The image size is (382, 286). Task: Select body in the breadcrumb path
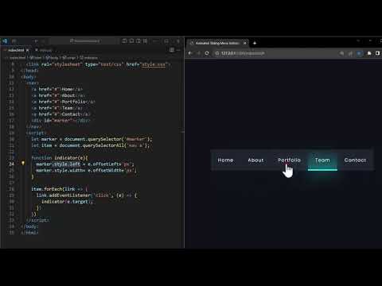[x=52, y=57]
